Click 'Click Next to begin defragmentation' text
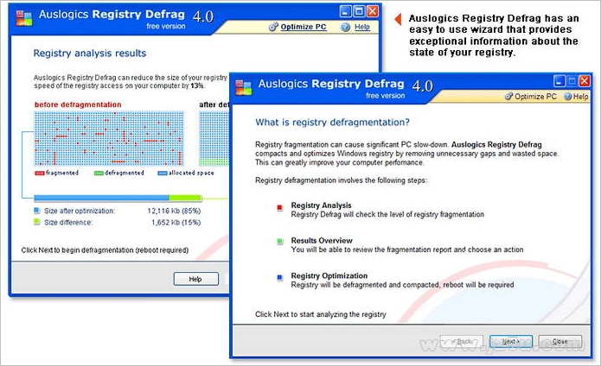Viewport: 601px width, 366px height. click(105, 250)
